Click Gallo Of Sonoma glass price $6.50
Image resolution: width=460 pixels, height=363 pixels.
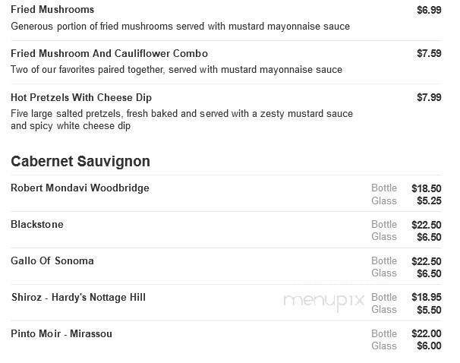coord(429,273)
